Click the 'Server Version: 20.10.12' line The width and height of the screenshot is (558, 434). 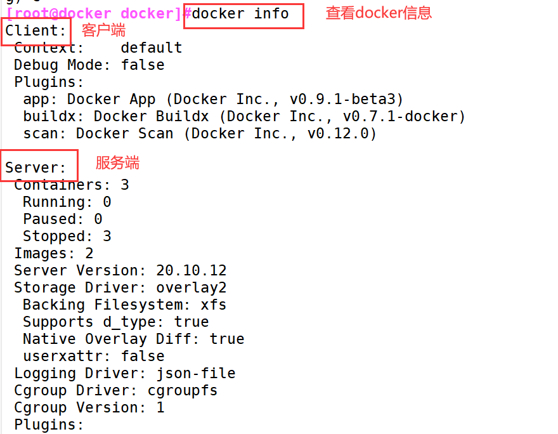[120, 270]
